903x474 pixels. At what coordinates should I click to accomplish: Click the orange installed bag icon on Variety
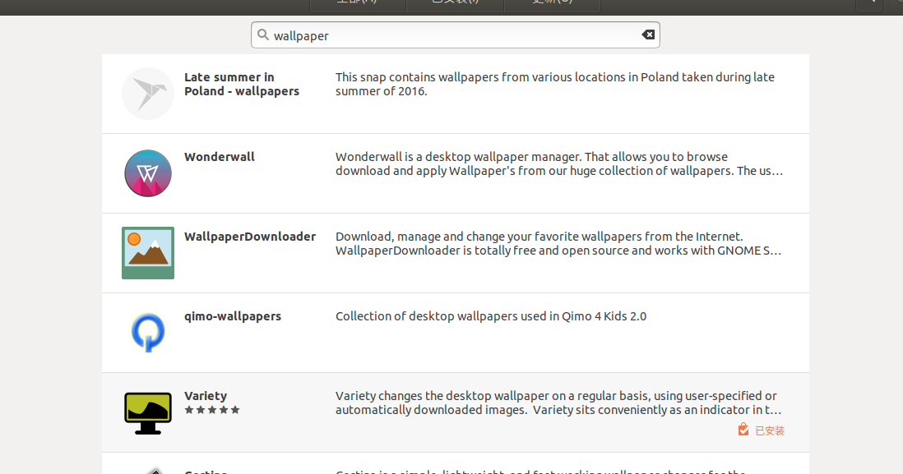743,430
